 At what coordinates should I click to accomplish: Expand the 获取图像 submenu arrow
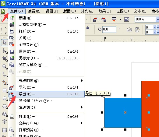tap(82, 81)
